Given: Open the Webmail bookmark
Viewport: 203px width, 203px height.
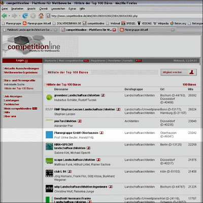Looking at the screenshot, I should coord(113,23).
